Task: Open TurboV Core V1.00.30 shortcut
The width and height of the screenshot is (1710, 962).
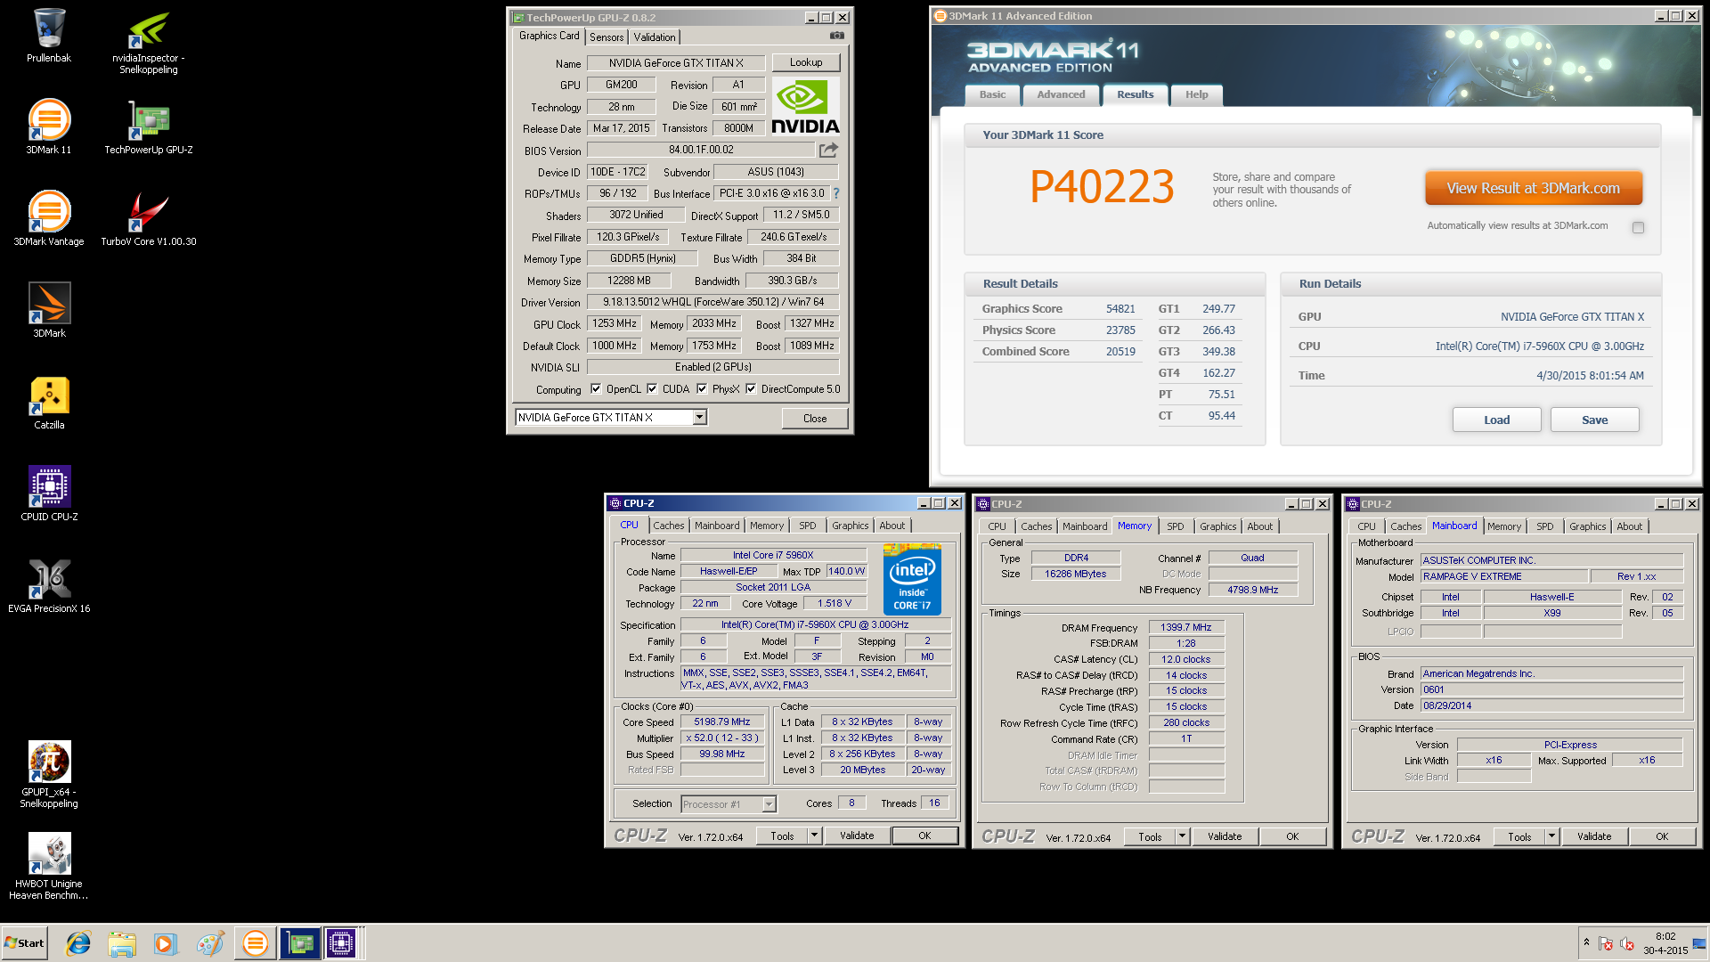Action: coord(149,218)
